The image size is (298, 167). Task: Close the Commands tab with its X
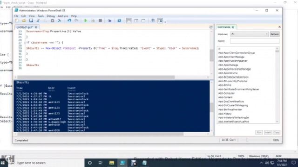click(233, 27)
